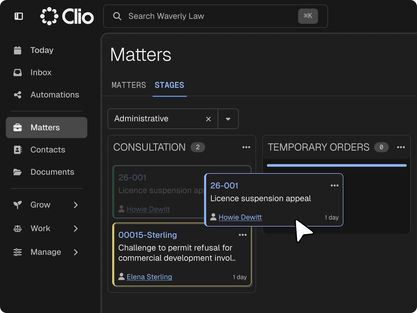Open Howie Dewitt link on dragged card

[240, 217]
